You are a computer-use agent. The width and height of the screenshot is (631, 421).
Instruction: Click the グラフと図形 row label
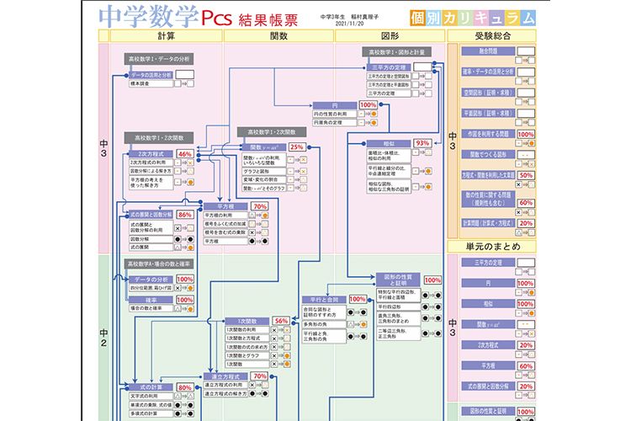(263, 171)
